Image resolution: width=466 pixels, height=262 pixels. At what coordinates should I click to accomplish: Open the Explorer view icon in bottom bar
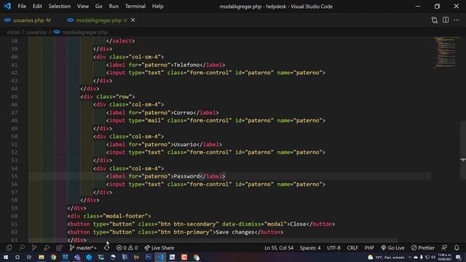pyautogui.click(x=9, y=247)
